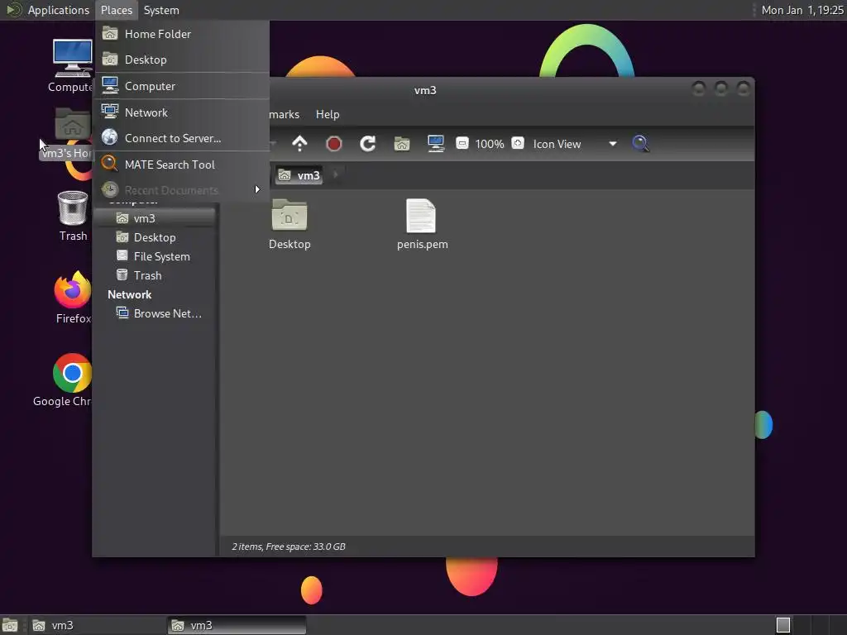Open the Applications menu in top panel
The image size is (847, 635).
pos(59,10)
